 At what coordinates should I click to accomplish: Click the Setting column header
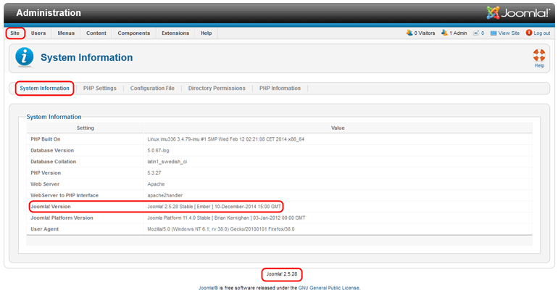(x=86, y=128)
